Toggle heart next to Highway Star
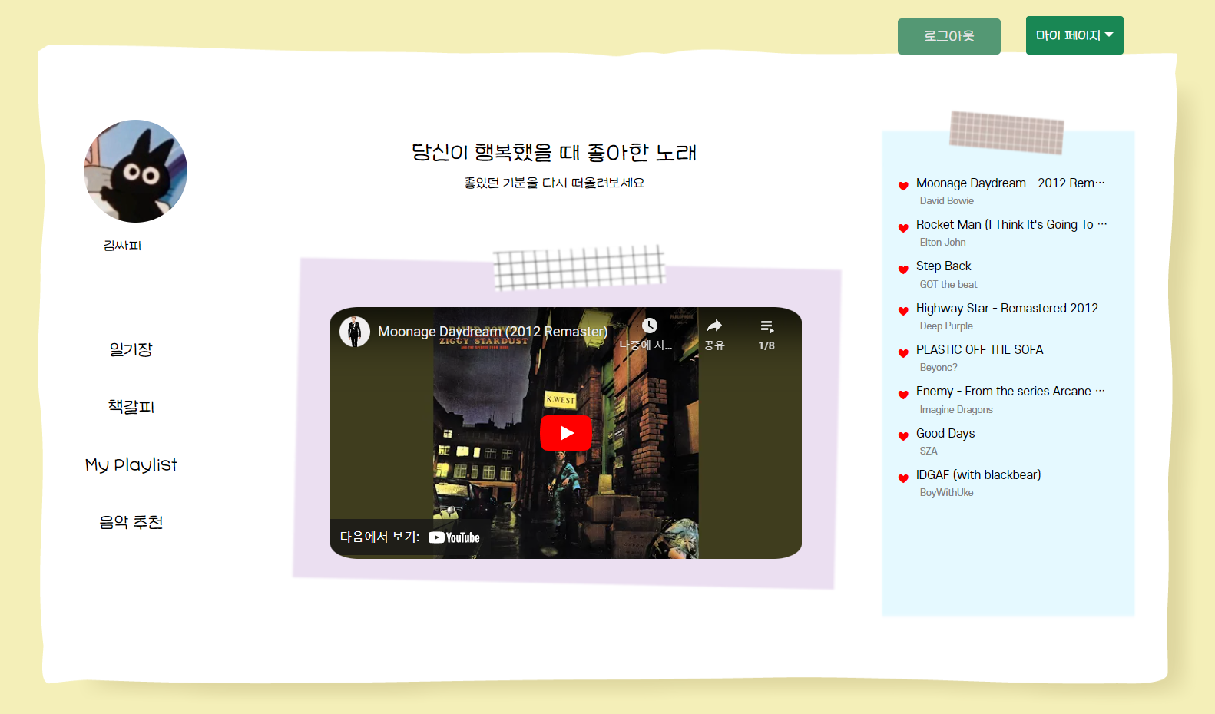The image size is (1215, 714). pos(903,311)
